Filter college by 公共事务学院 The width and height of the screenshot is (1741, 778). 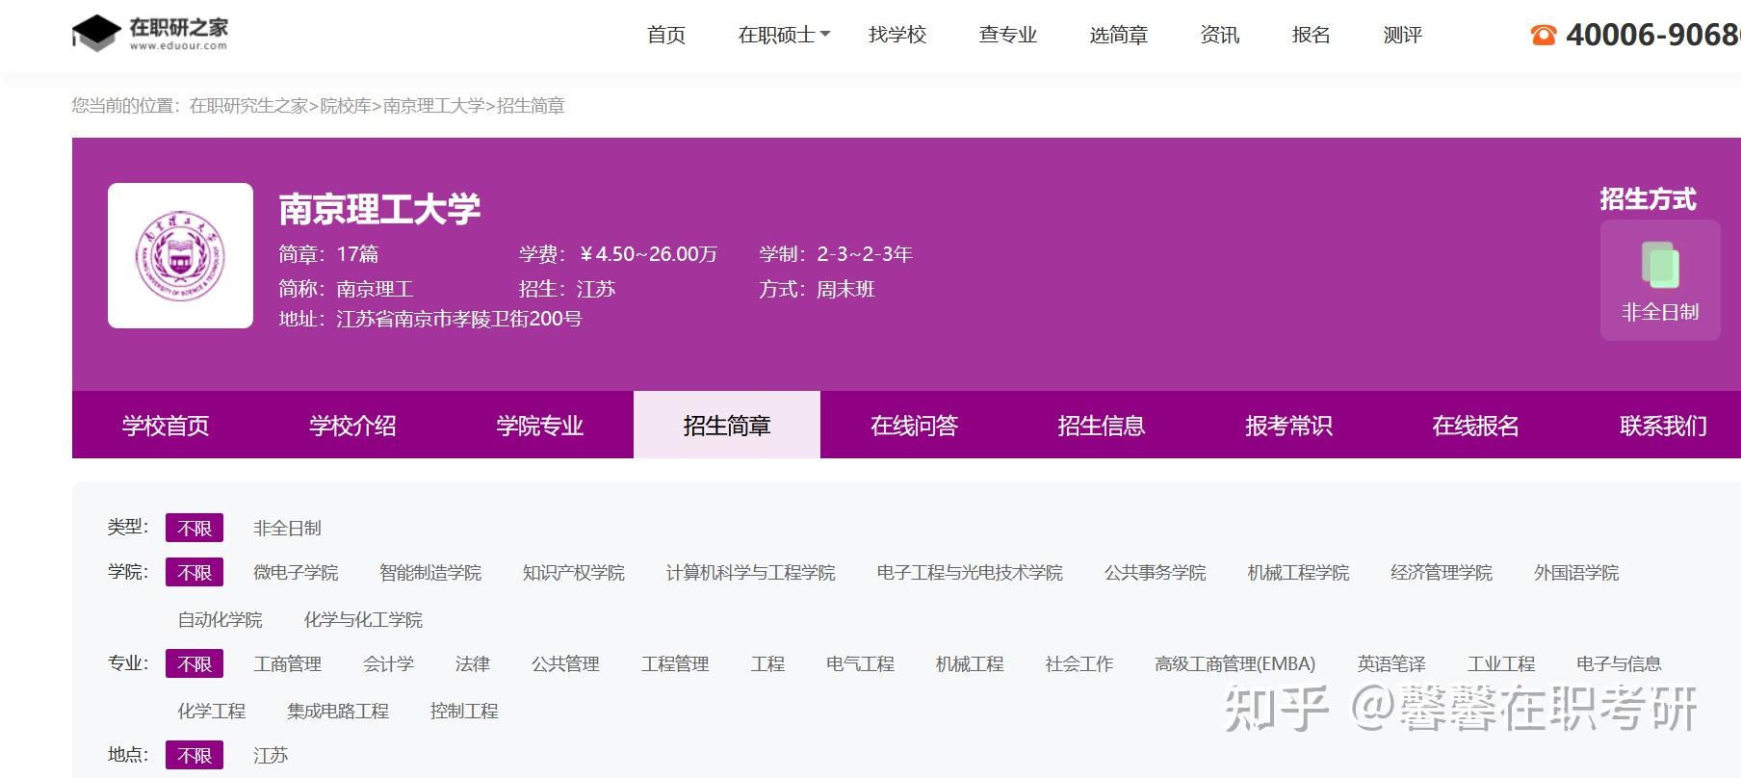pos(1156,572)
